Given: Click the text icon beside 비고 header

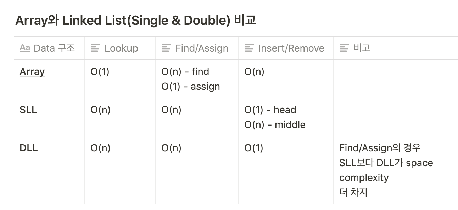Looking at the screenshot, I should click(344, 48).
